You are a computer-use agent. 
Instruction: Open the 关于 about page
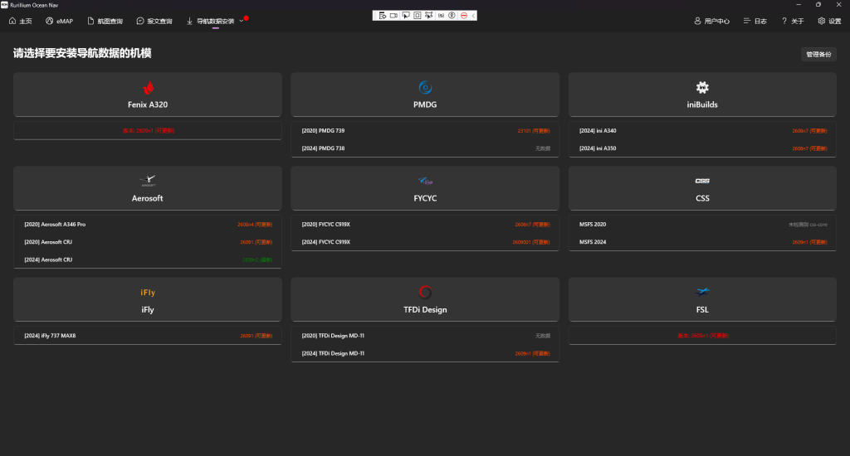[x=793, y=21]
